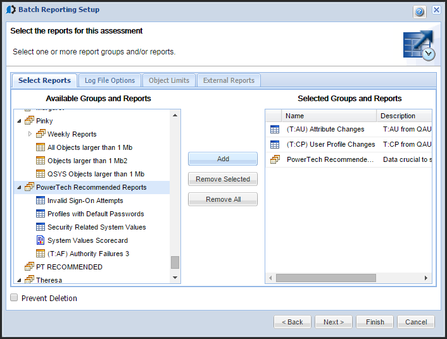Open the Log File Options tab
The width and height of the screenshot is (447, 339).
pos(110,80)
